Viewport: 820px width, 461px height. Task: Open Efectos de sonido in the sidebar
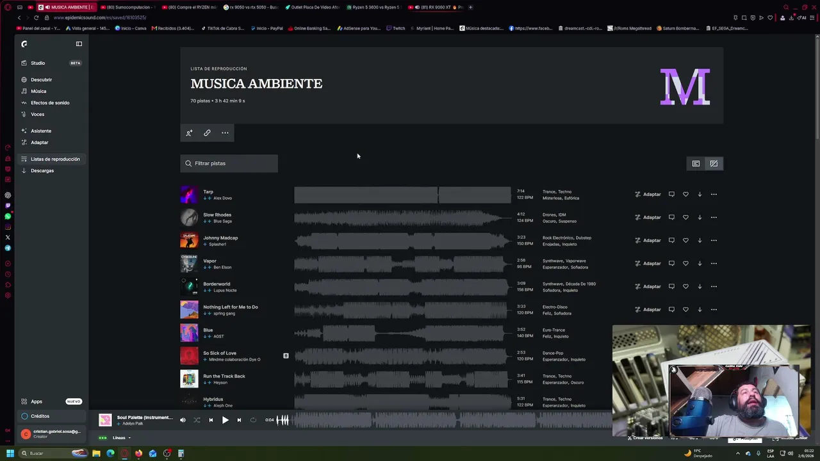point(50,102)
